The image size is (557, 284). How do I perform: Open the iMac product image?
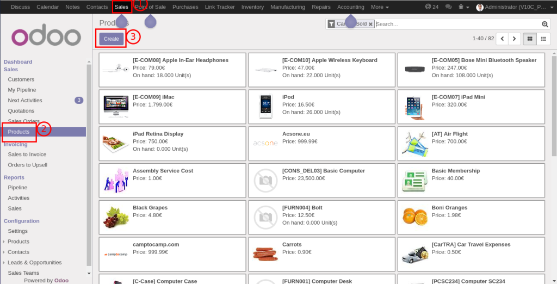pos(116,106)
